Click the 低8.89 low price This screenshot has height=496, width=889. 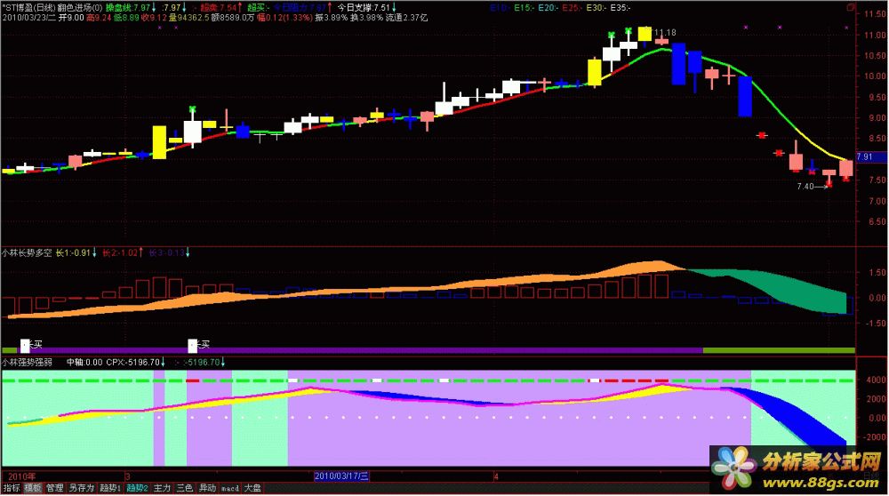126,18
